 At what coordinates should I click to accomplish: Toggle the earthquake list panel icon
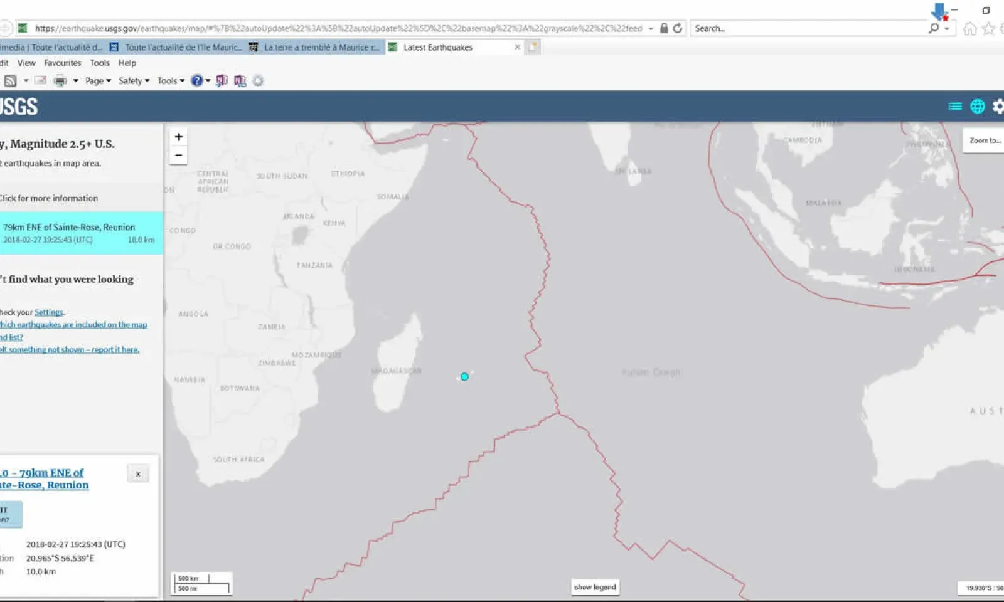tap(954, 107)
